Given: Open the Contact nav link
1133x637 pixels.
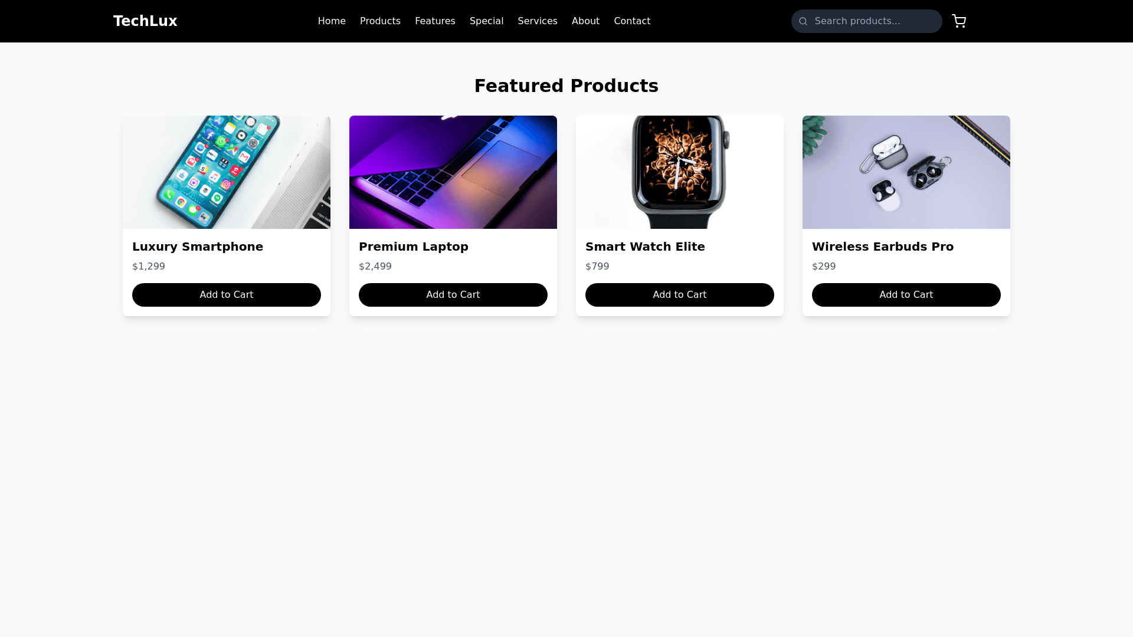Looking at the screenshot, I should click(632, 21).
